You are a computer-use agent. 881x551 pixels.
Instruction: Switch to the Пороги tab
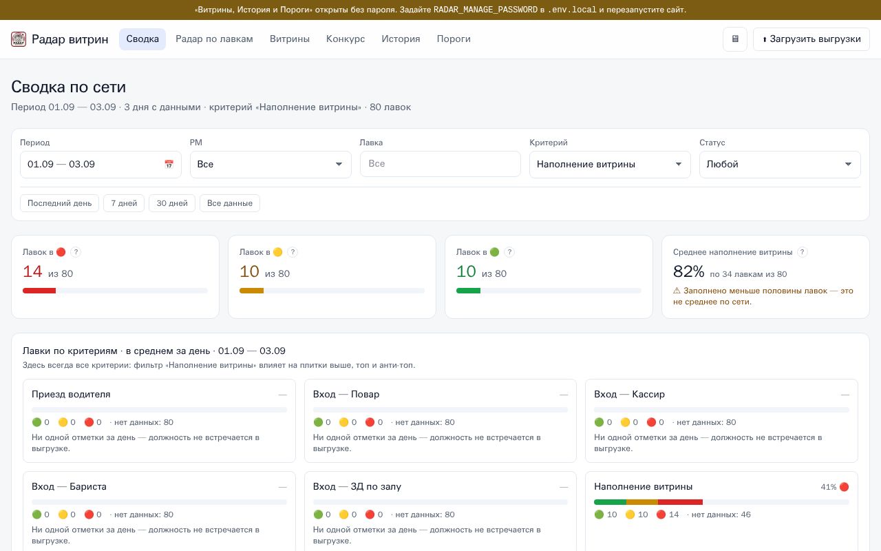(454, 39)
